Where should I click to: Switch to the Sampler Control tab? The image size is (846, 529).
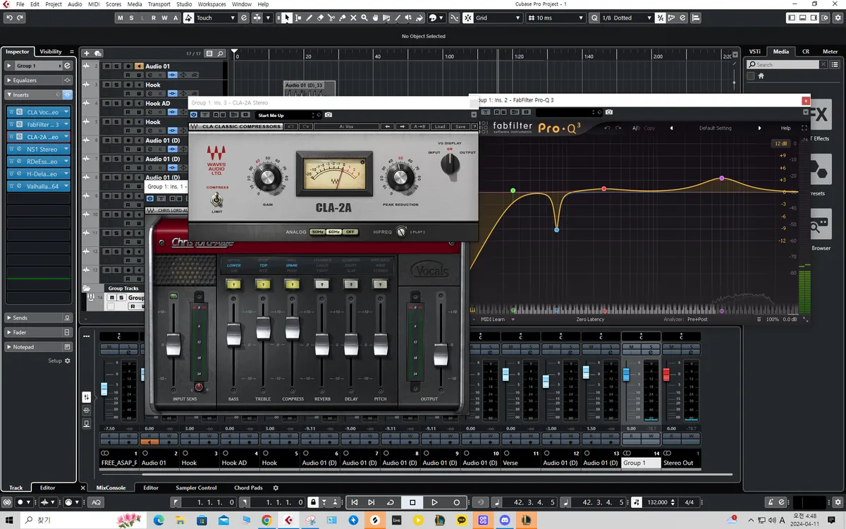point(196,487)
